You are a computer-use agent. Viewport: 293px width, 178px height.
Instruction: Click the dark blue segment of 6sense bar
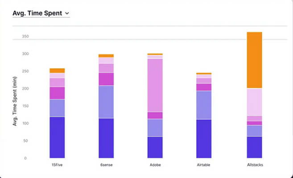point(106,138)
